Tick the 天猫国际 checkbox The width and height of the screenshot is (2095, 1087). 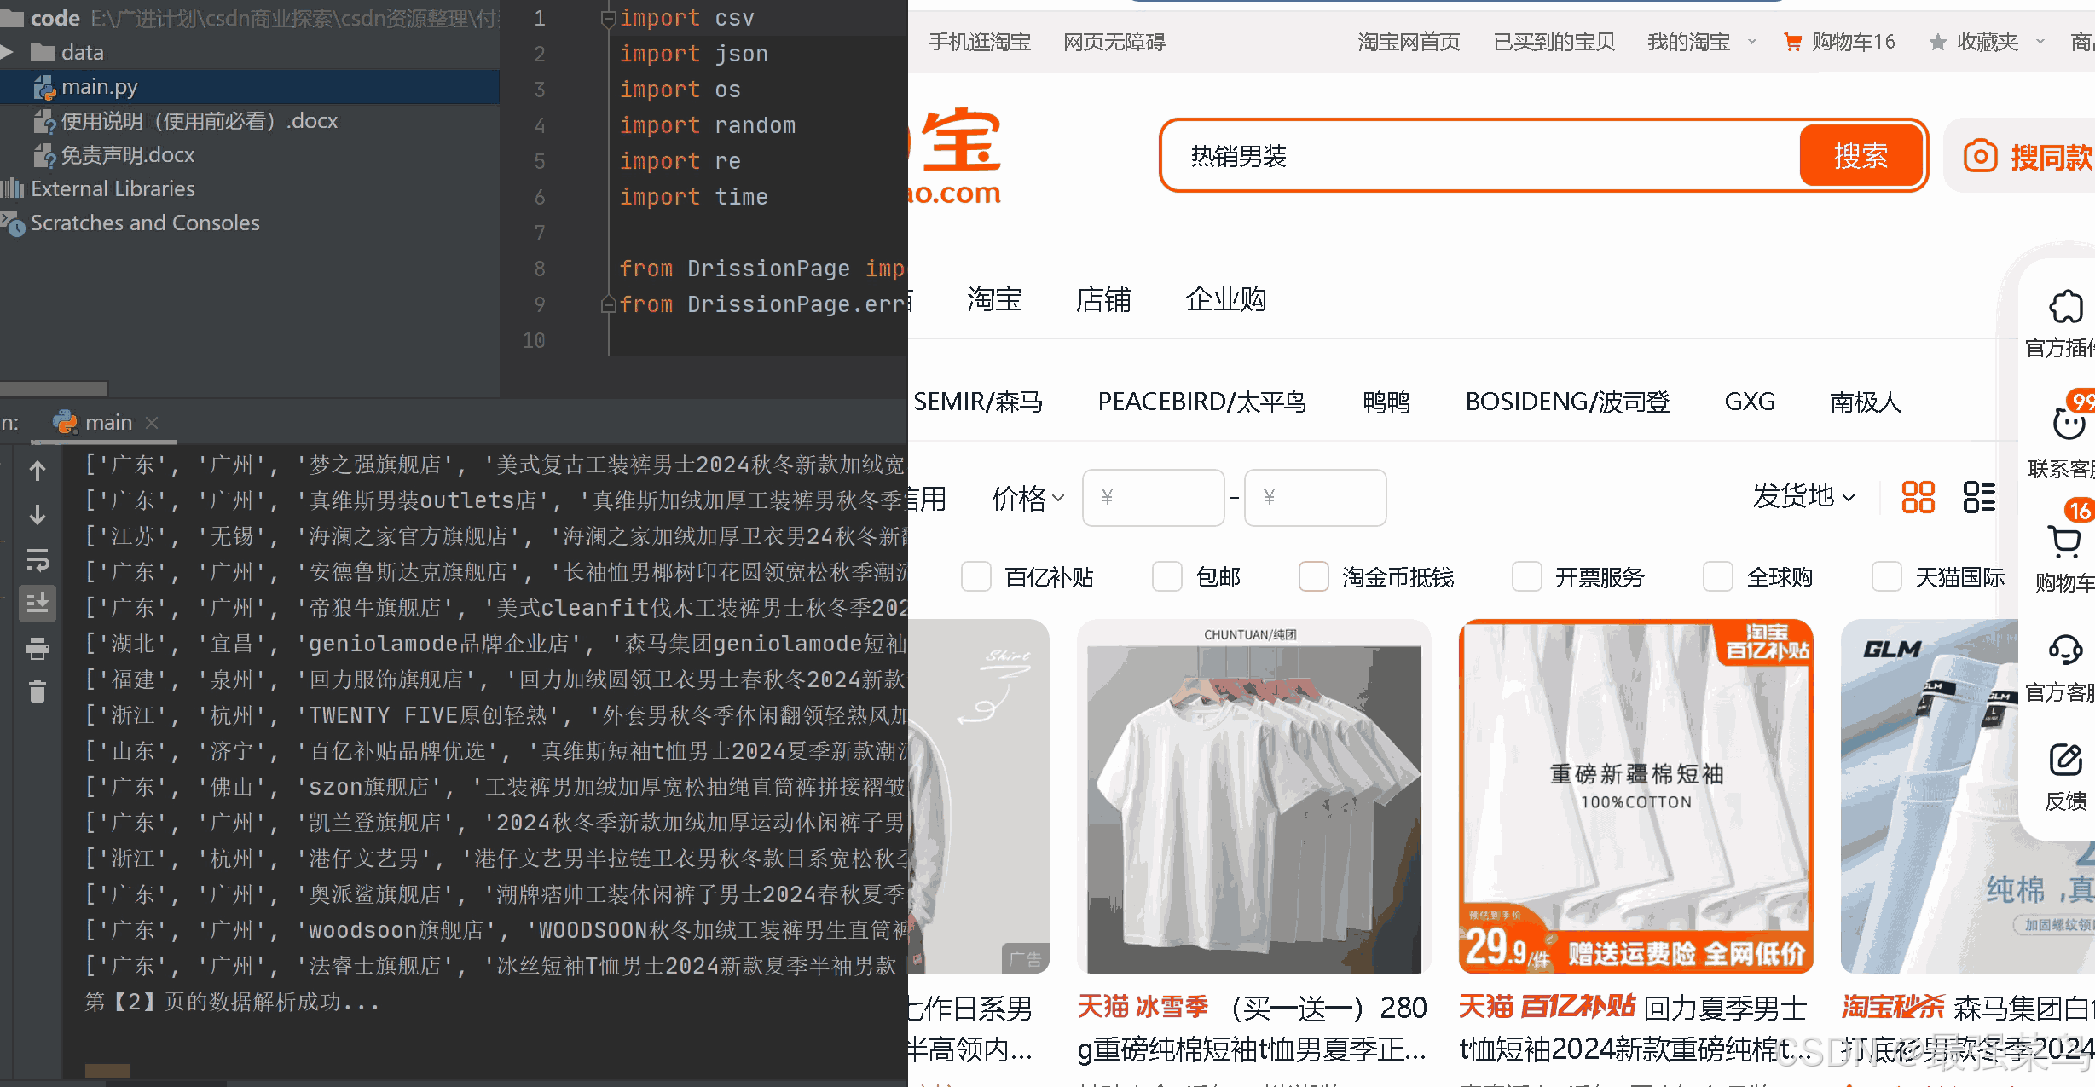pyautogui.click(x=1886, y=577)
